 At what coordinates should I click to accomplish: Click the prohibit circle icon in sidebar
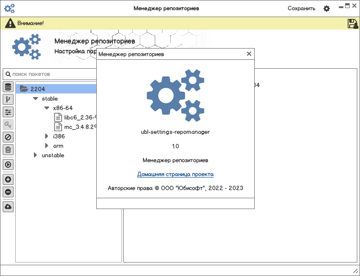tap(8, 137)
